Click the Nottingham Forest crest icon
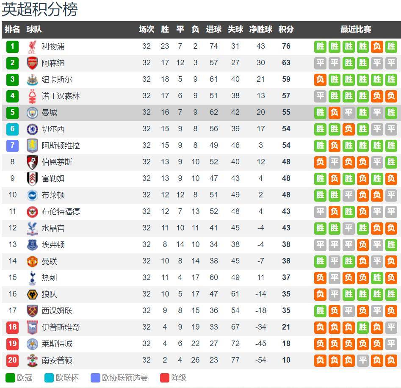Viewport: 401px width, 388px height. 32,96
